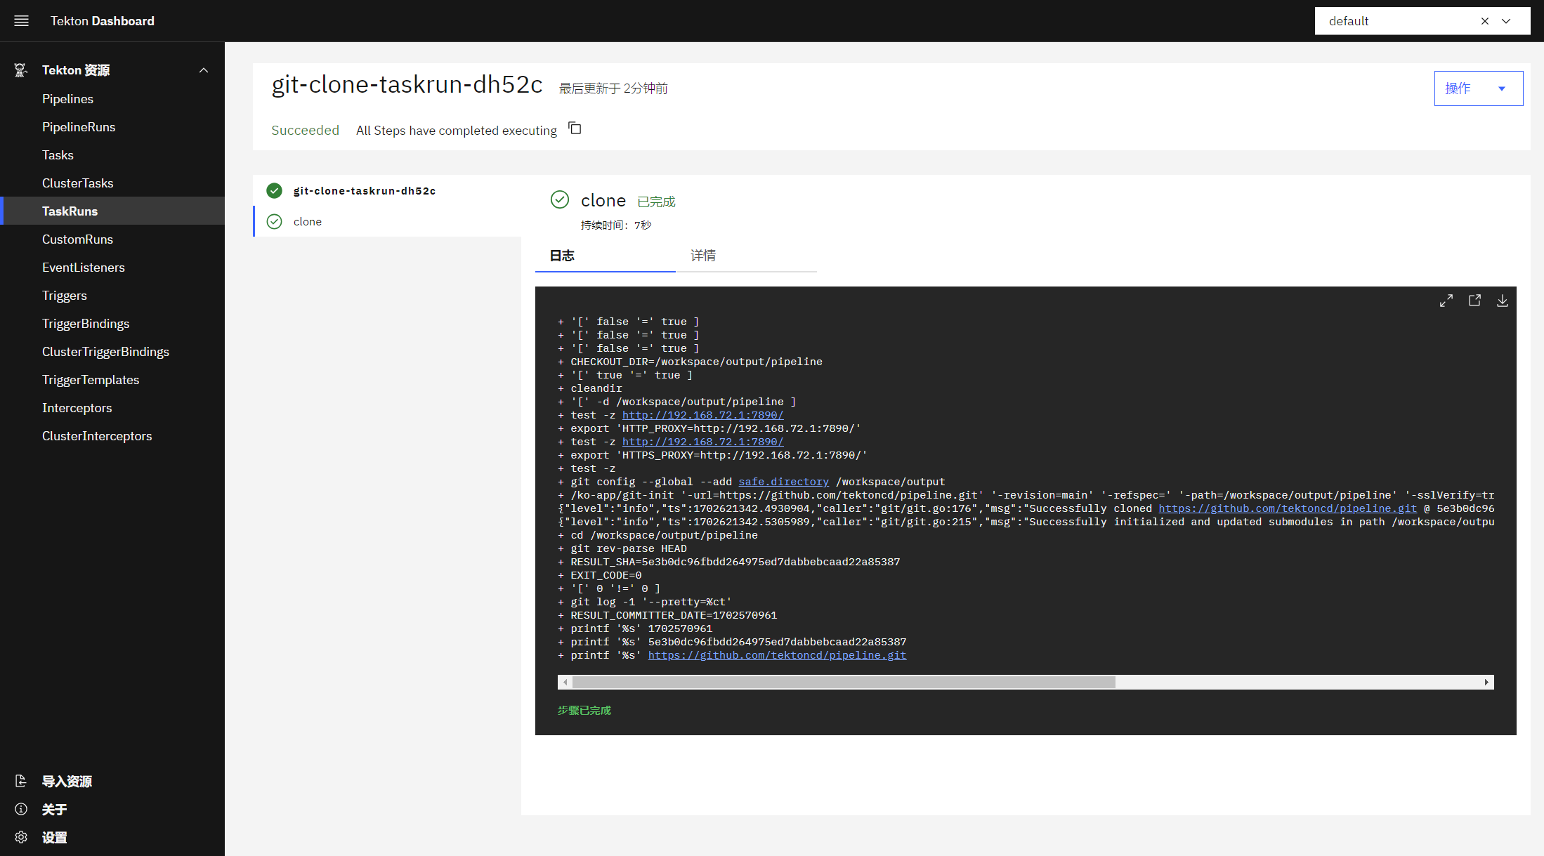This screenshot has width=1544, height=856.
Task: Clear the default namespace selection
Action: pos(1485,21)
